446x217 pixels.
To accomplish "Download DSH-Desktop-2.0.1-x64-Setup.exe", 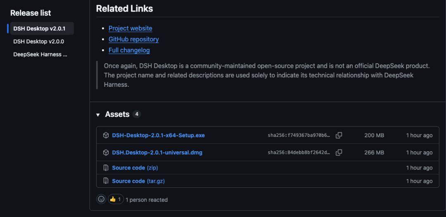I will coord(159,135).
